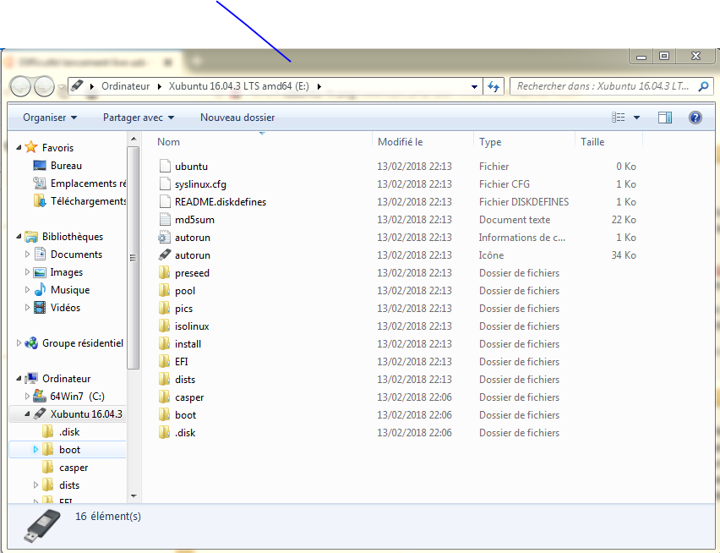Open the Images library
The height and width of the screenshot is (553, 720).
coord(67,272)
